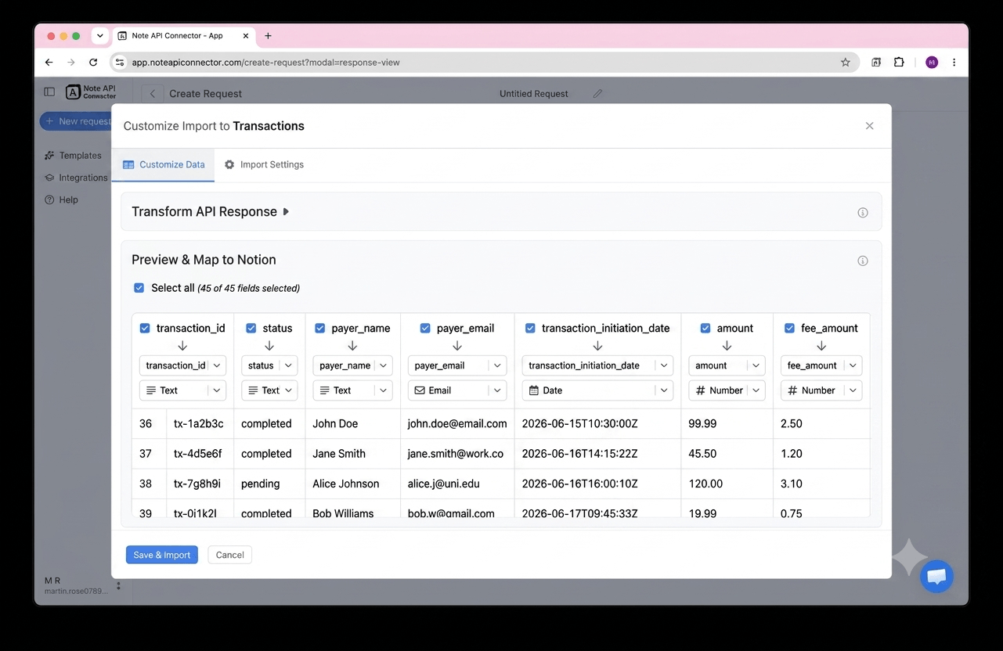The width and height of the screenshot is (1003, 651).
Task: Open the status property mapping dropdown
Action: point(269,365)
